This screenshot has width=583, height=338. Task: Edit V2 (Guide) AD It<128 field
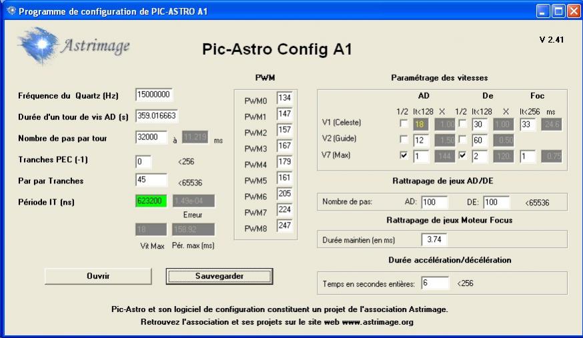click(x=421, y=141)
